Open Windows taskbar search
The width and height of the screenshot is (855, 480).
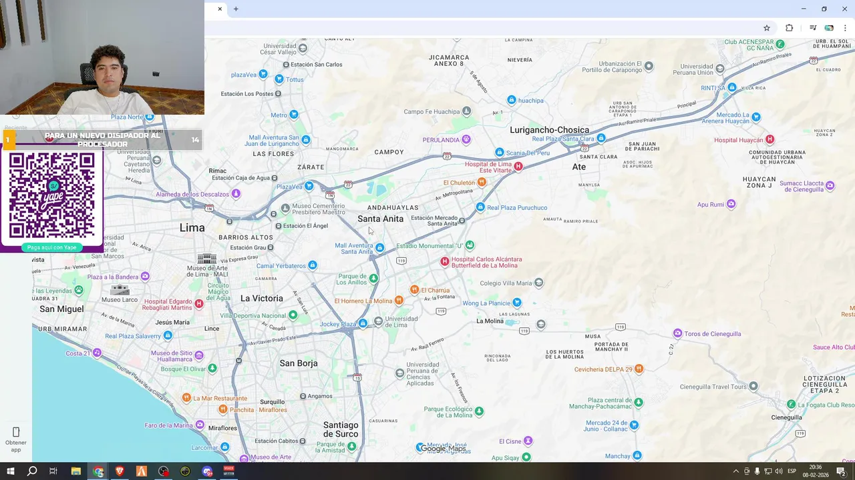click(x=32, y=471)
